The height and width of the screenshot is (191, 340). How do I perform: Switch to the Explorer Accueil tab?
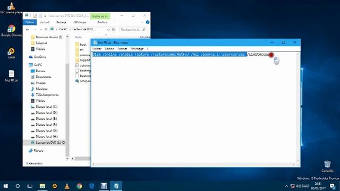pos(45,22)
